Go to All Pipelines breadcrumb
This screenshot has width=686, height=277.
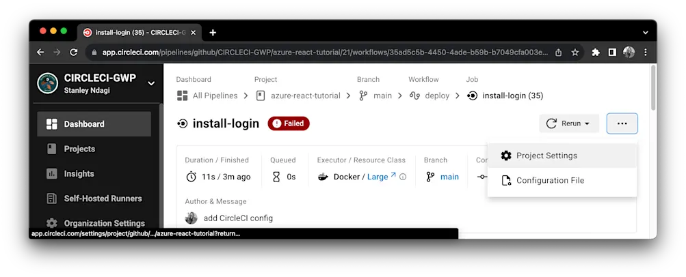215,96
